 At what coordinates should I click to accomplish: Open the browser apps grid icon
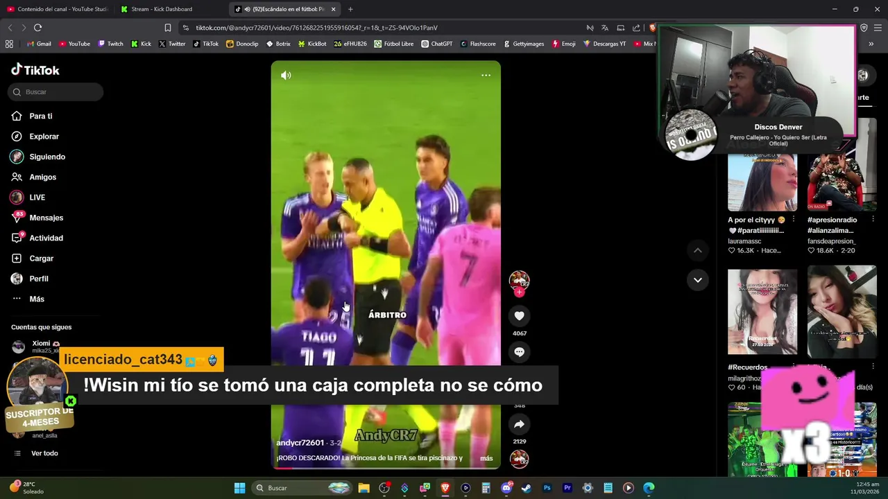point(9,44)
